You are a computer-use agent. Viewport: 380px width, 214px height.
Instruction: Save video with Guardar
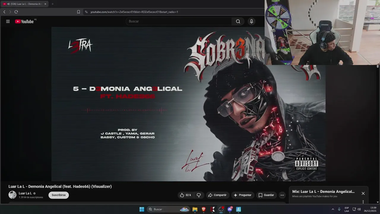266,195
